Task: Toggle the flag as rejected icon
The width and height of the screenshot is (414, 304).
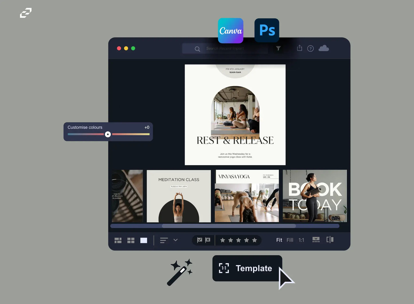Action: (x=208, y=240)
